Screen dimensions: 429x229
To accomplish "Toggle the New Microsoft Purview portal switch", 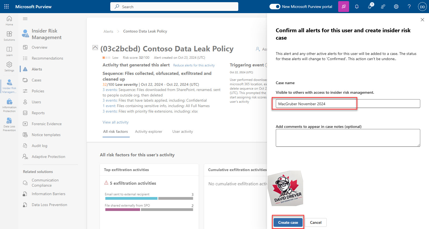I will [x=275, y=7].
